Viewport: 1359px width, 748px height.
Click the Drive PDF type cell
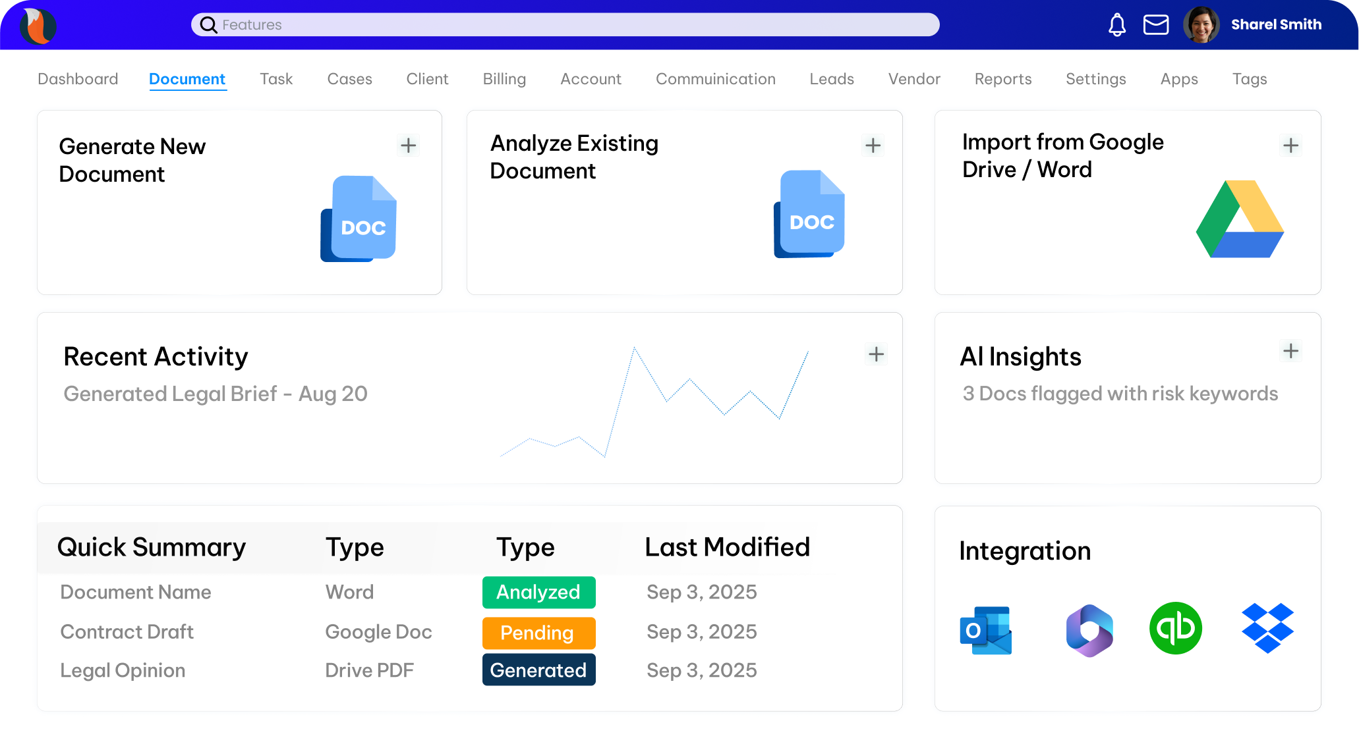pyautogui.click(x=369, y=670)
